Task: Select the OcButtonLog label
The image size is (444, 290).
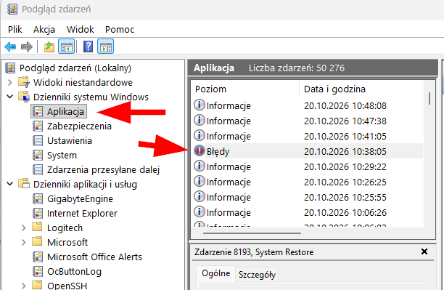Action: coord(74,272)
